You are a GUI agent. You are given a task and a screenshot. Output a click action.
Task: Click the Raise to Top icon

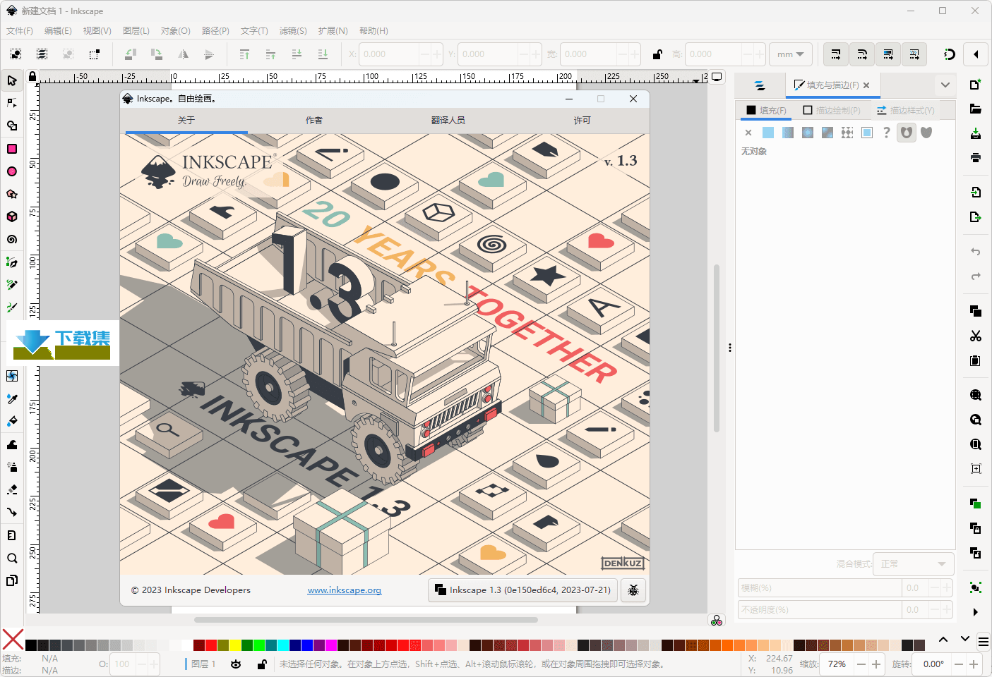(244, 54)
